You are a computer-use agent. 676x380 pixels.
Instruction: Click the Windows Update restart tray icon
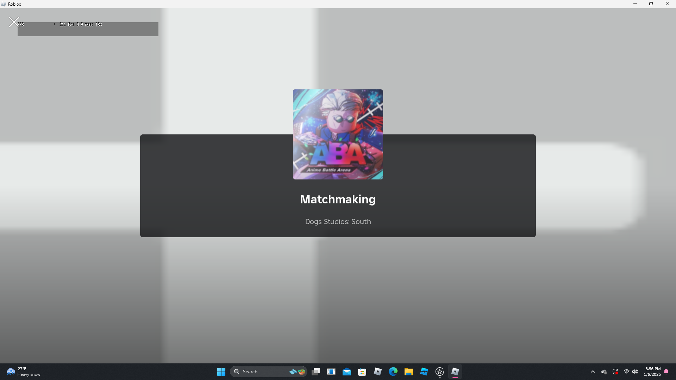pyautogui.click(x=615, y=372)
